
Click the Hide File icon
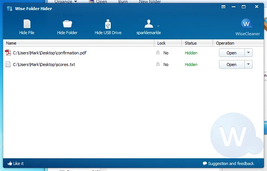(27, 24)
